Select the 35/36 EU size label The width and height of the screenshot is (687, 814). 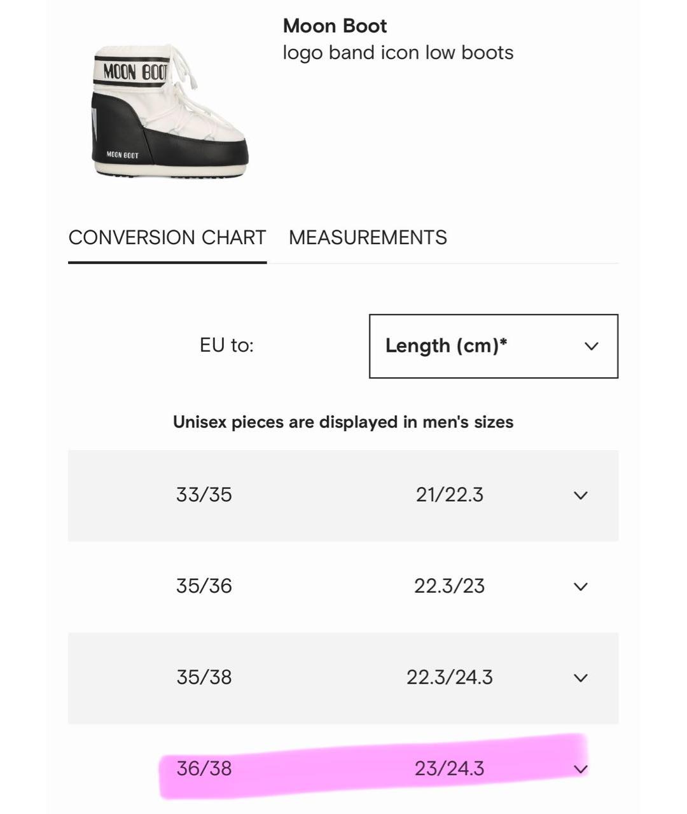pyautogui.click(x=204, y=586)
